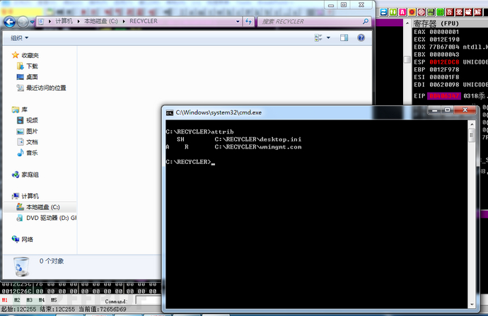Click the cmd.exe title bar system icon
The image size is (488, 316).
click(170, 112)
